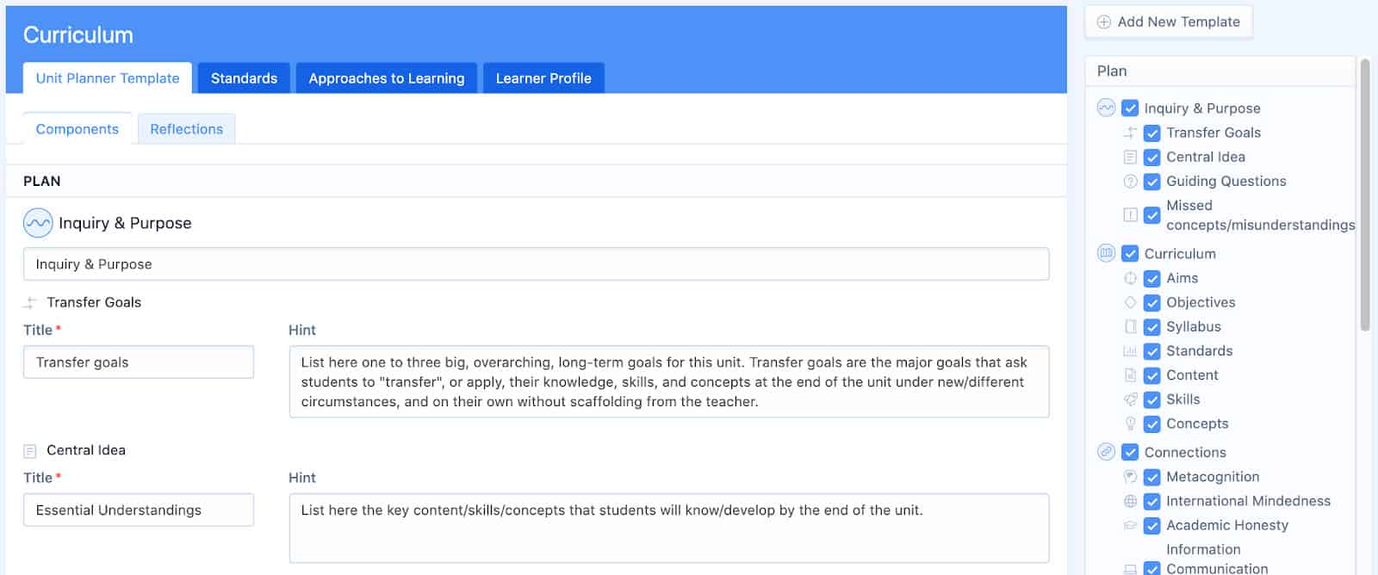
Task: Click the large Inquiry & Purpose heading icon
Action: 38,223
